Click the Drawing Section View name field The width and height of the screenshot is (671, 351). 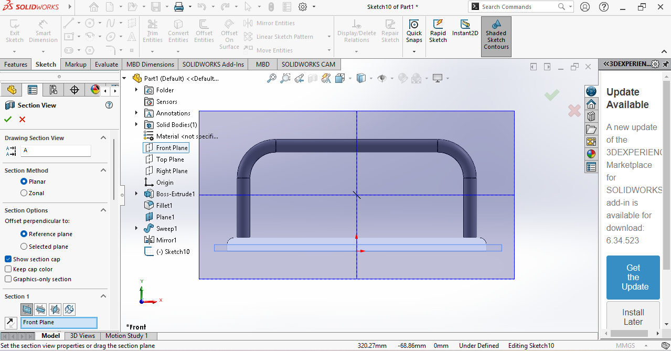click(x=55, y=151)
